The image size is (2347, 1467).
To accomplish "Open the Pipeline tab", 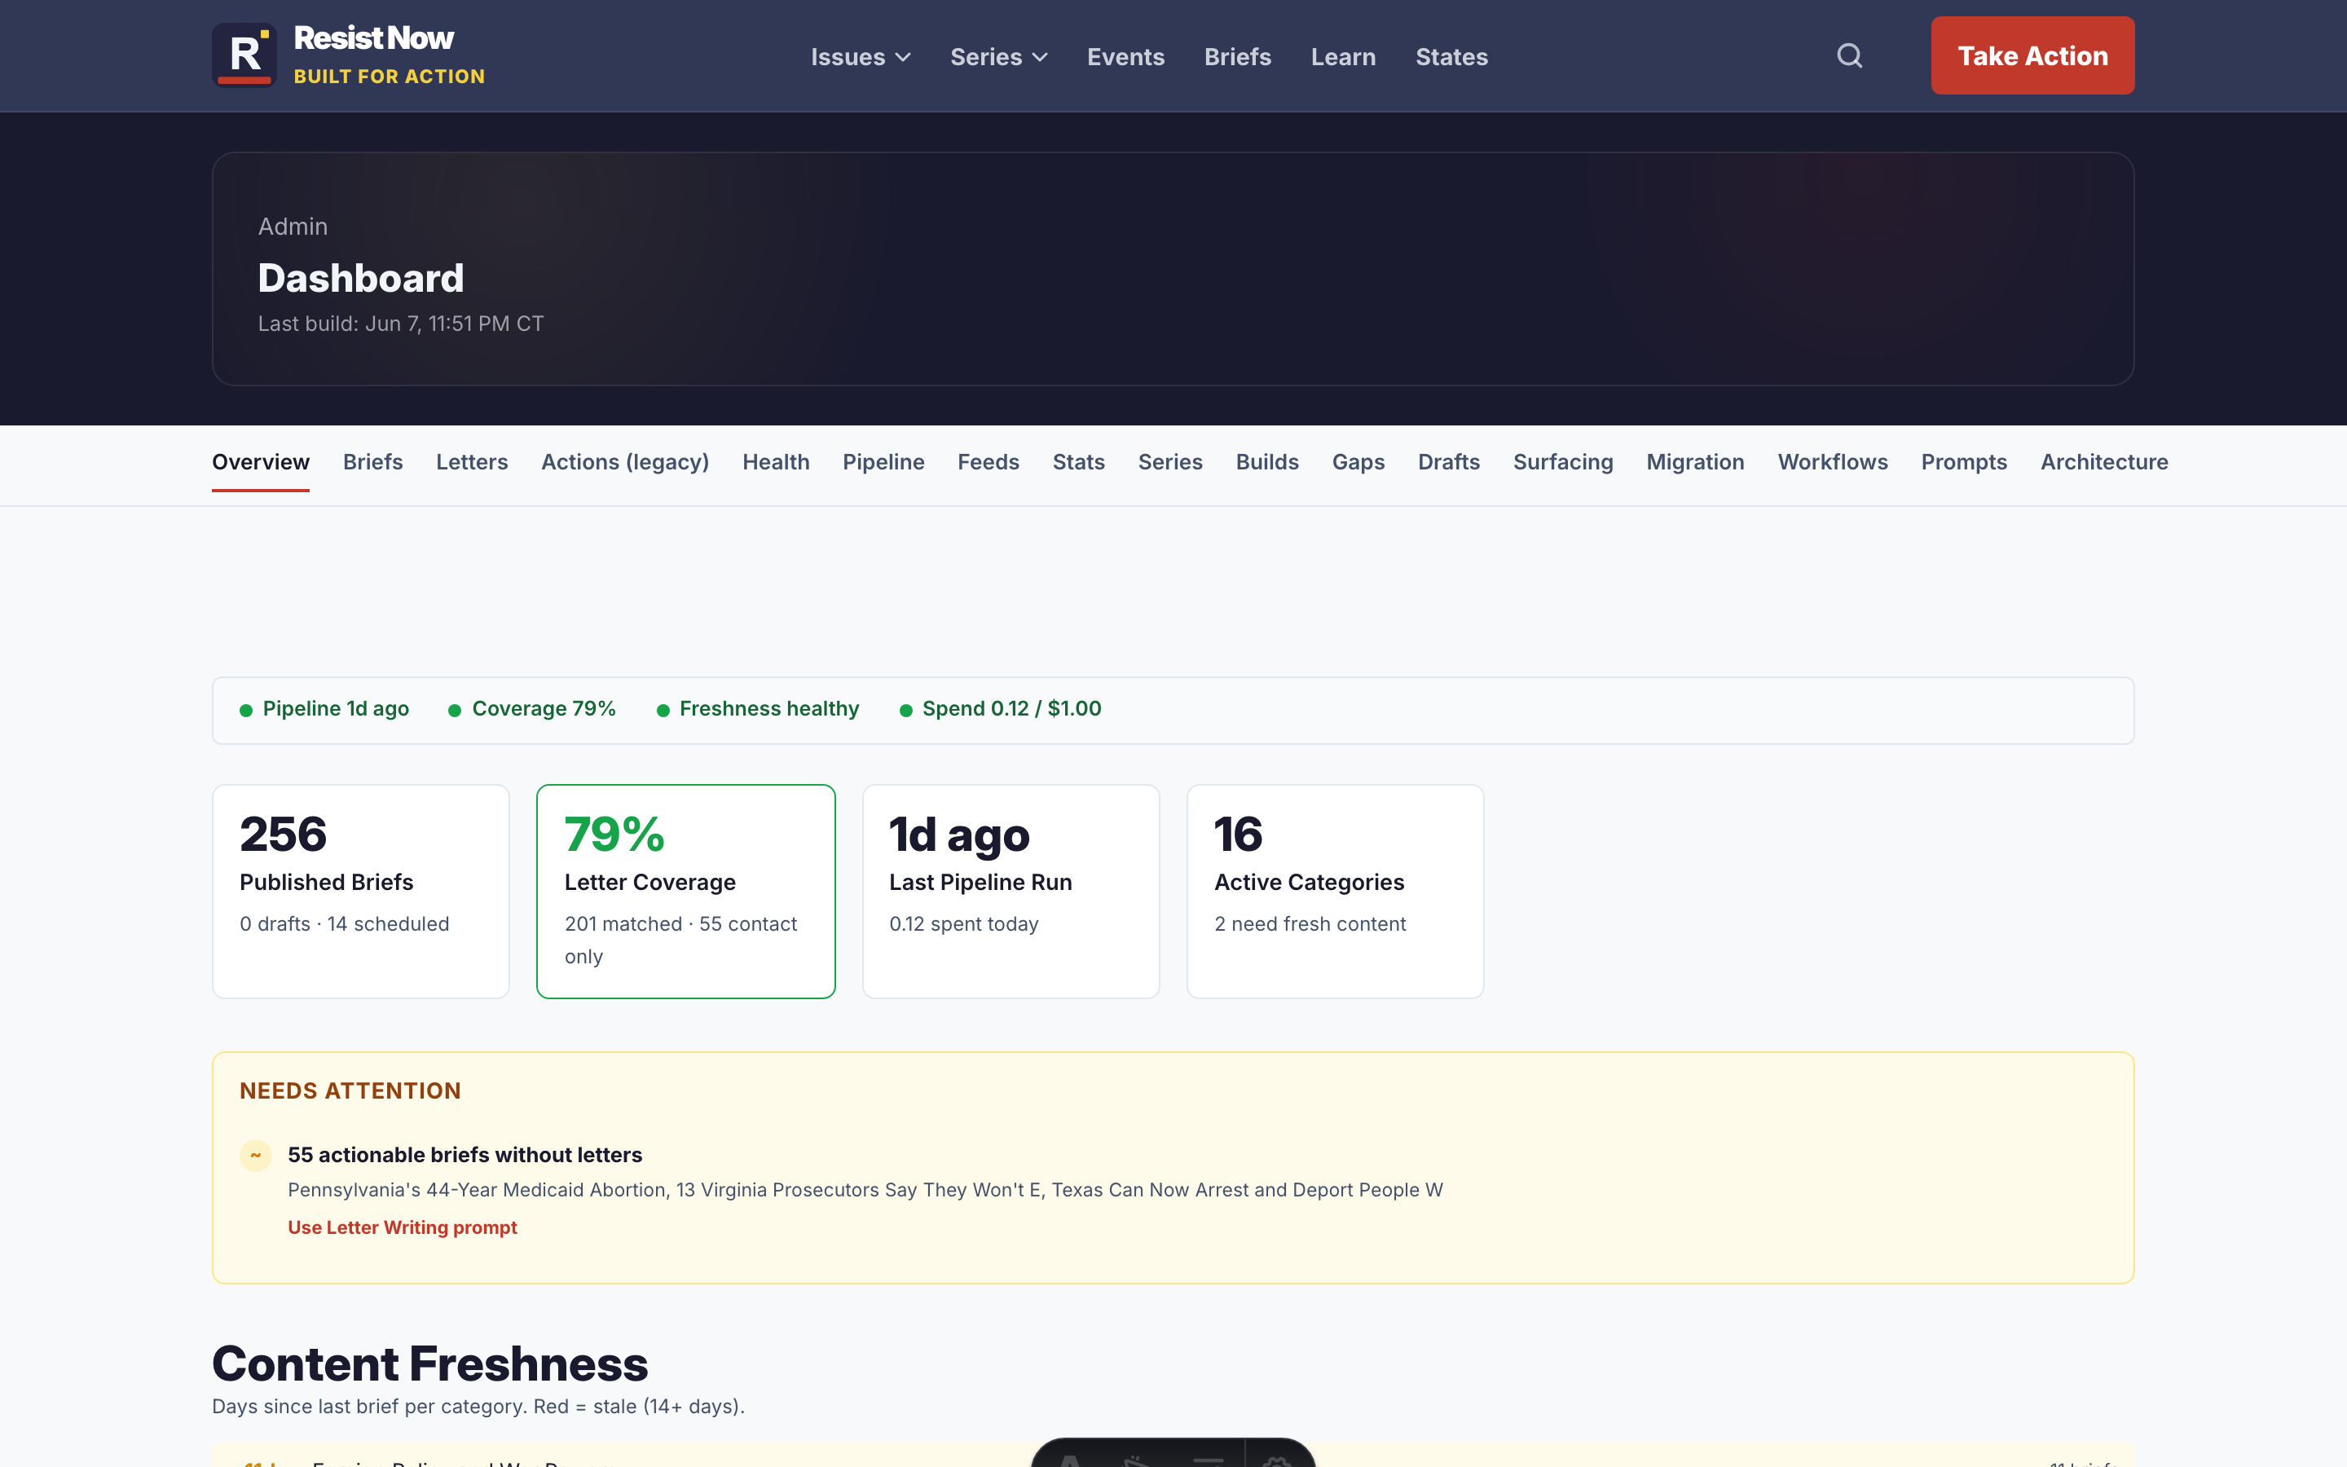I will pyautogui.click(x=883, y=462).
